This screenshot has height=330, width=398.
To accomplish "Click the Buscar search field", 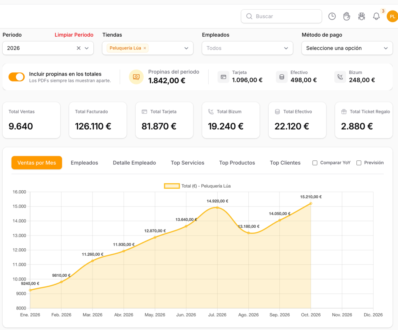I will click(x=281, y=16).
